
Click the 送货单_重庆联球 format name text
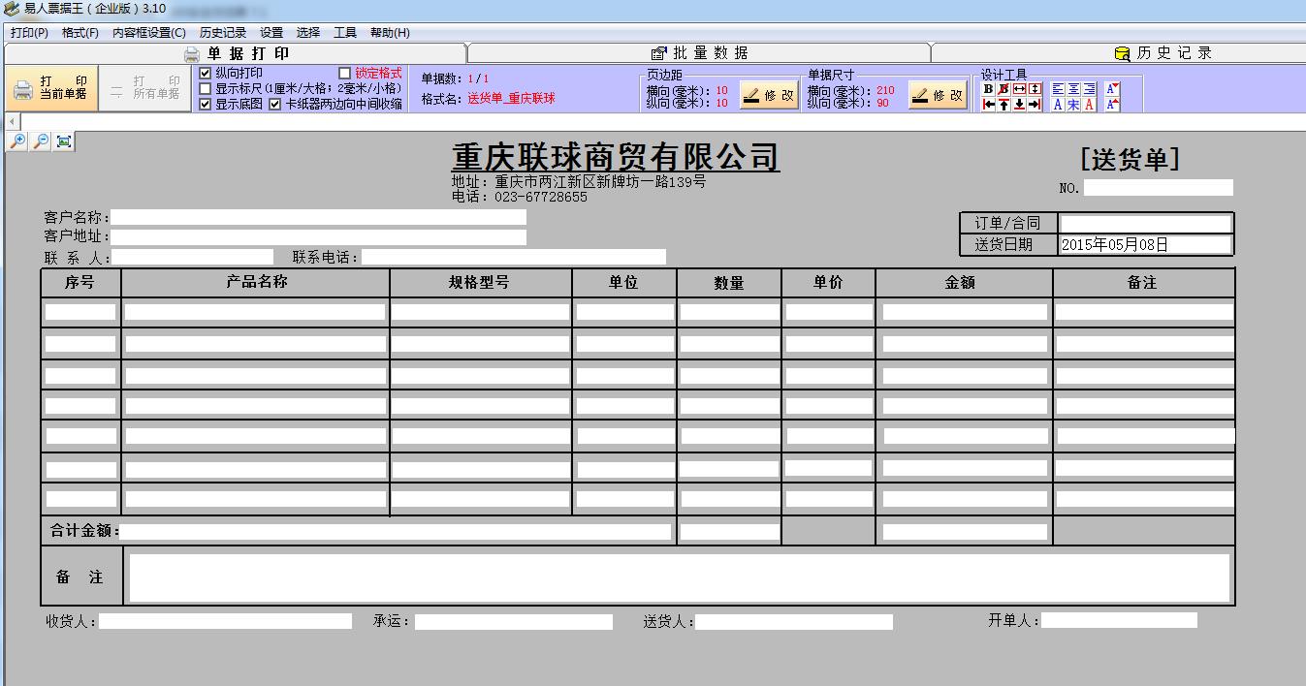[x=511, y=99]
